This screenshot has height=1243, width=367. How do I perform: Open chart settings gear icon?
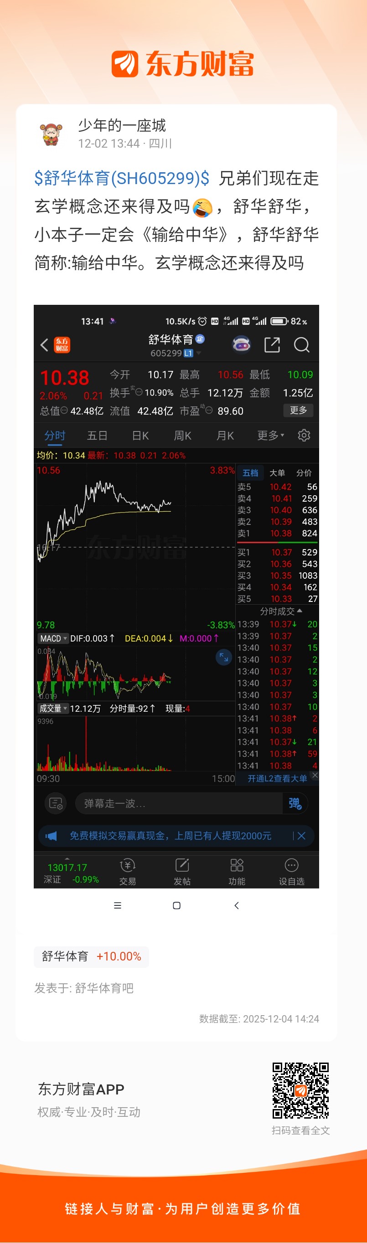click(304, 435)
